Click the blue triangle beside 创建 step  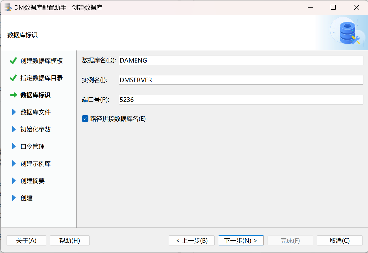(14, 198)
